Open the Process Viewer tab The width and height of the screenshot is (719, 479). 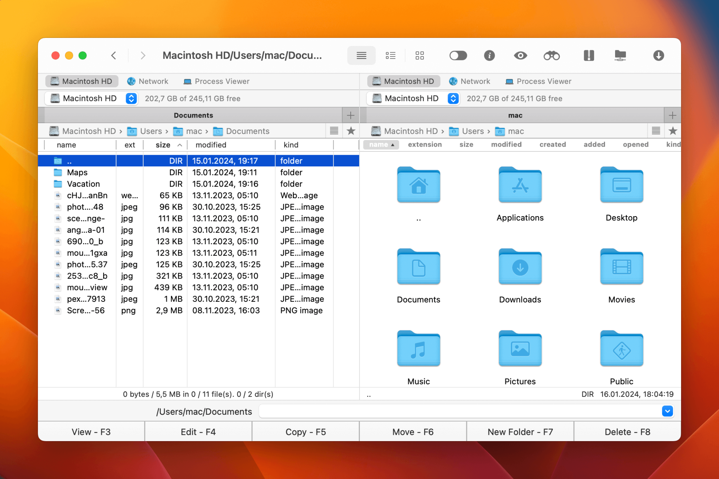coord(216,81)
